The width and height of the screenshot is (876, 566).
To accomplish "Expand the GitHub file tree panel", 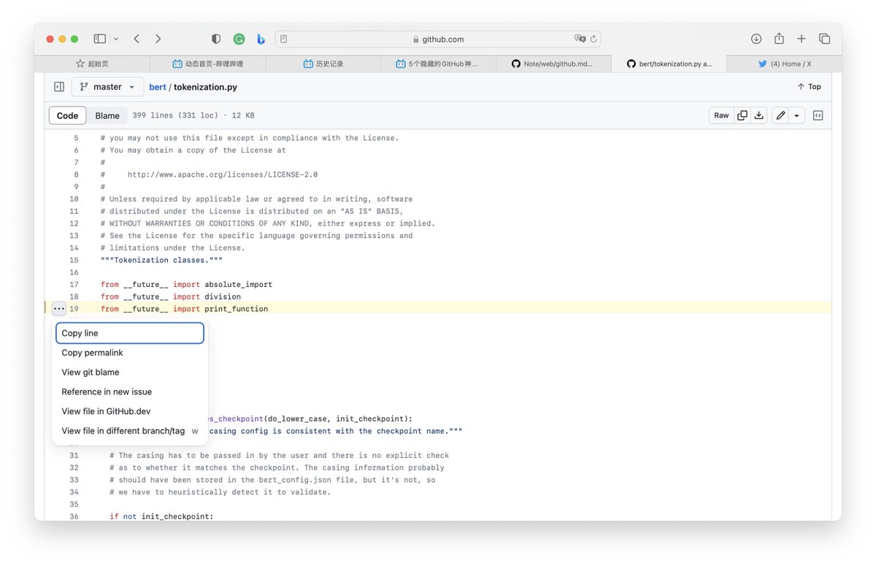I will pos(59,87).
